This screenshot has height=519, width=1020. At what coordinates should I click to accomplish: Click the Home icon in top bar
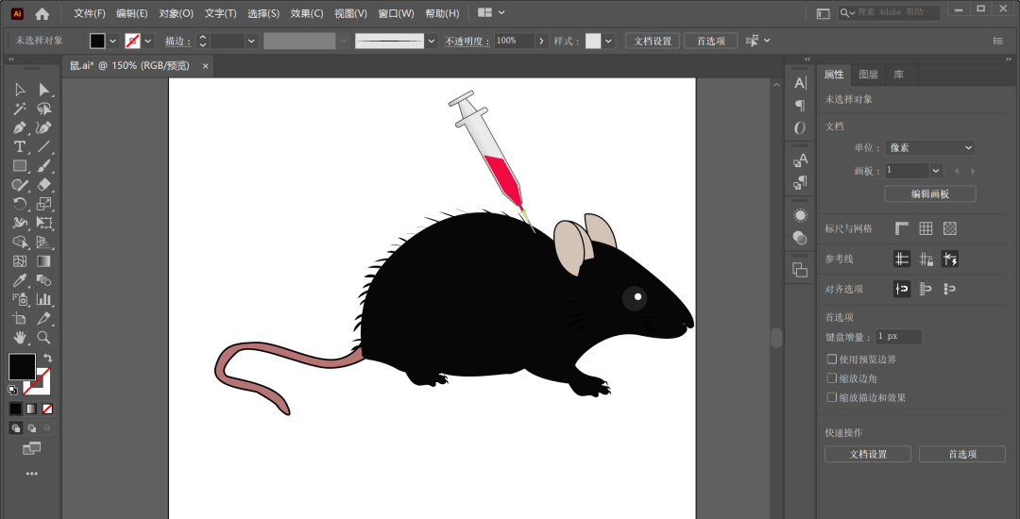42,13
